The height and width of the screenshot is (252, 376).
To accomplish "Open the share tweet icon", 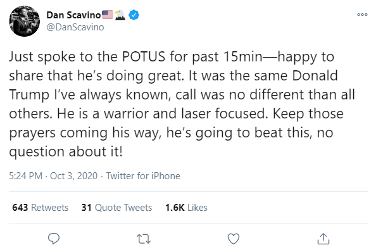I will [323, 239].
